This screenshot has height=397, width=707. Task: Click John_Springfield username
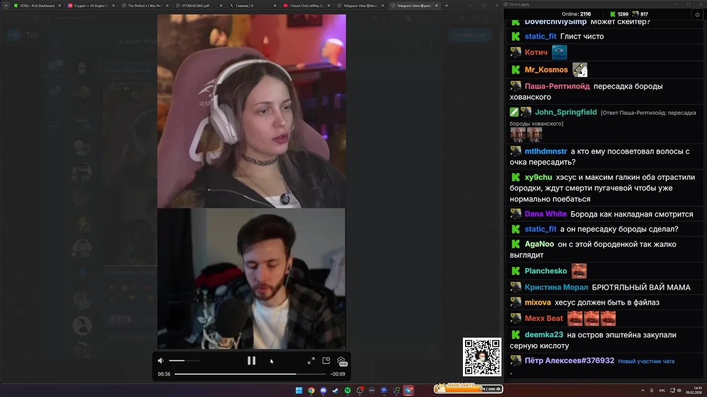click(x=566, y=112)
